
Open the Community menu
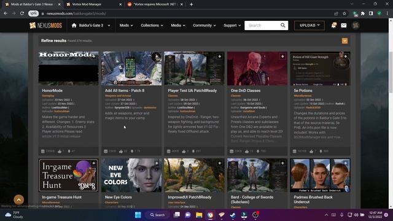tap(204, 25)
